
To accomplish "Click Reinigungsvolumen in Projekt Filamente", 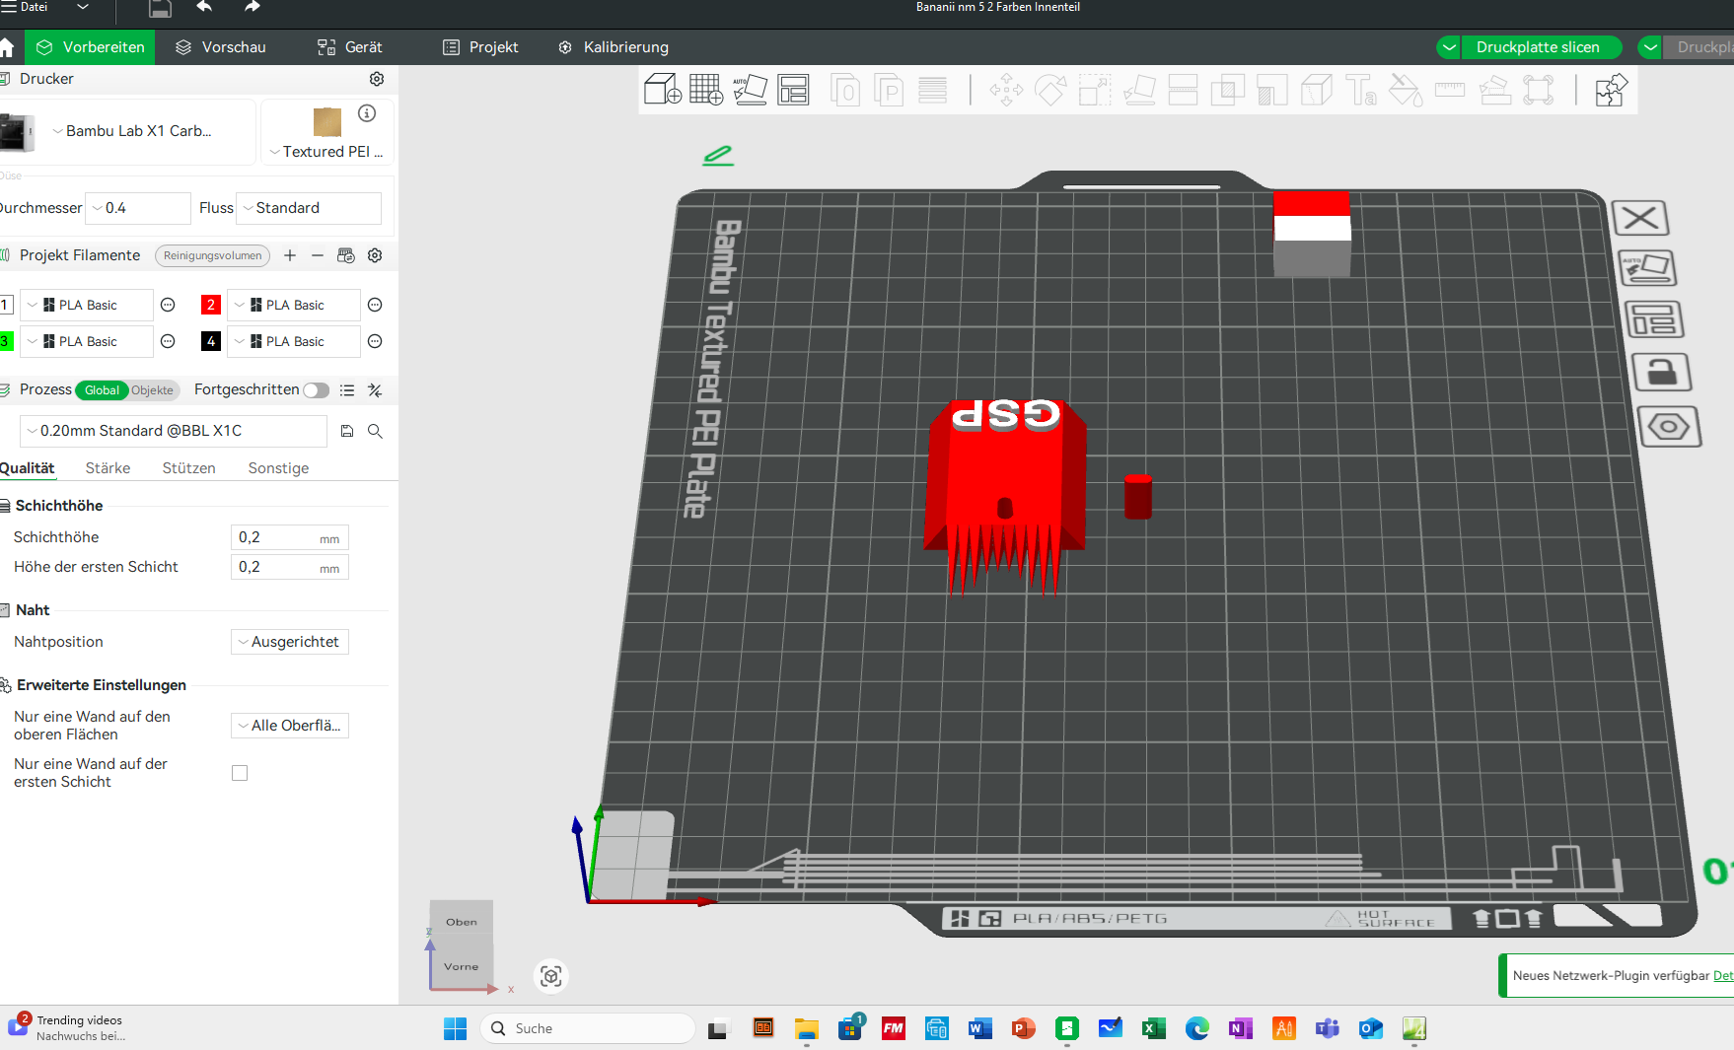I will coord(212,255).
